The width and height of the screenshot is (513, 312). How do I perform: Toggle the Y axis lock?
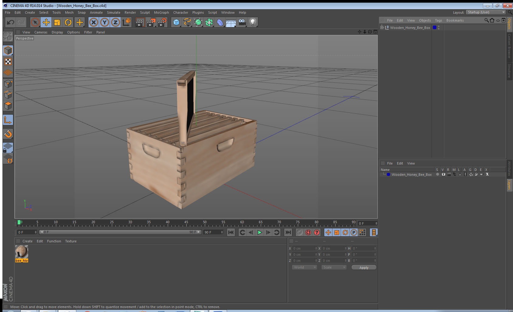point(105,22)
